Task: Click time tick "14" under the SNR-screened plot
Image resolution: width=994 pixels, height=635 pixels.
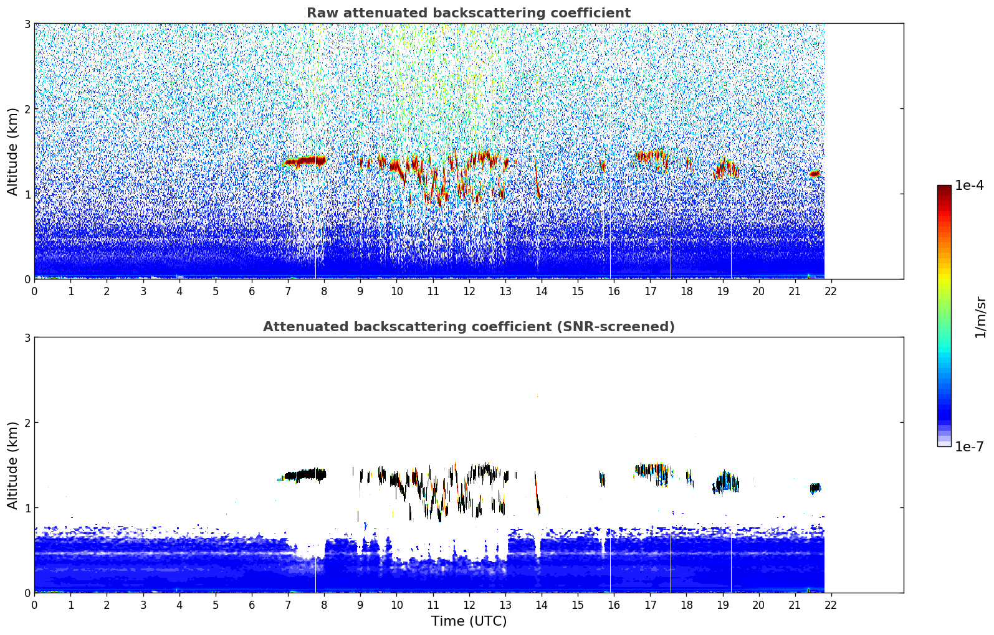Action: point(542,604)
